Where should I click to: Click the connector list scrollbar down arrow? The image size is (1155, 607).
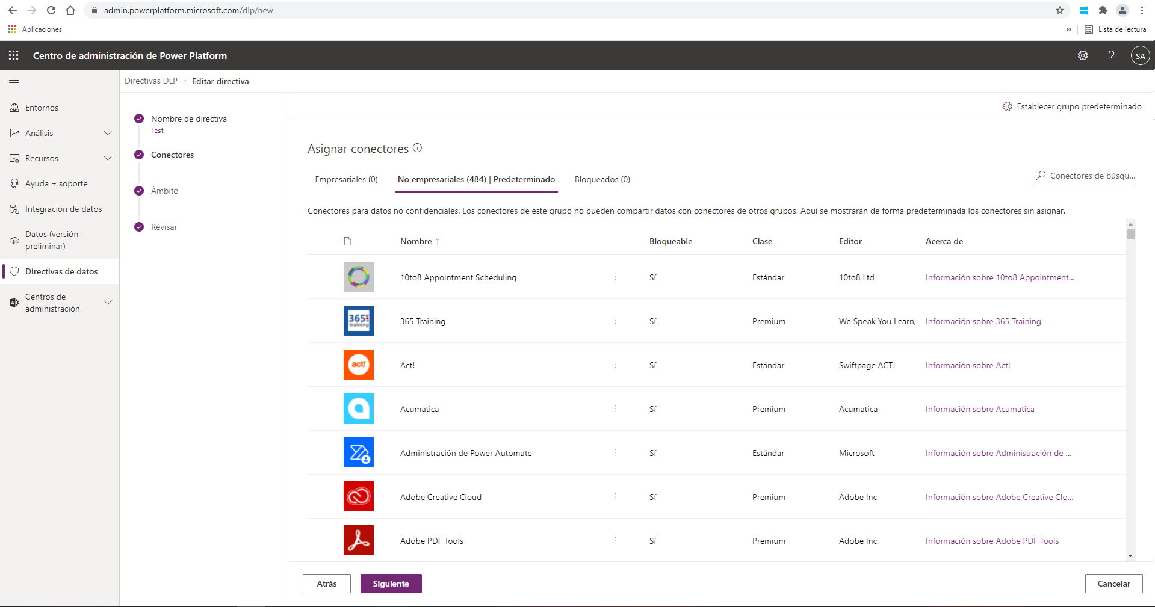1130,556
